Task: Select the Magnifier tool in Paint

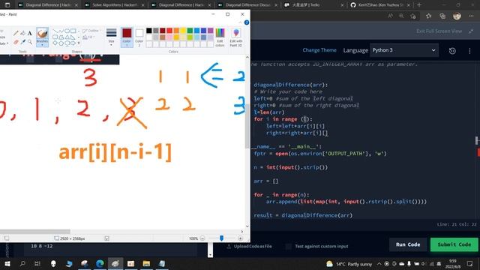Action: coord(30,42)
